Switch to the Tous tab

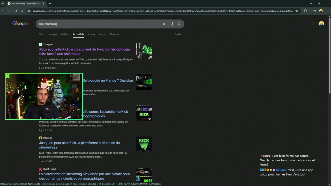click(42, 34)
